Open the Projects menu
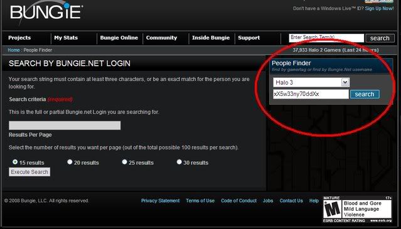 [19, 38]
